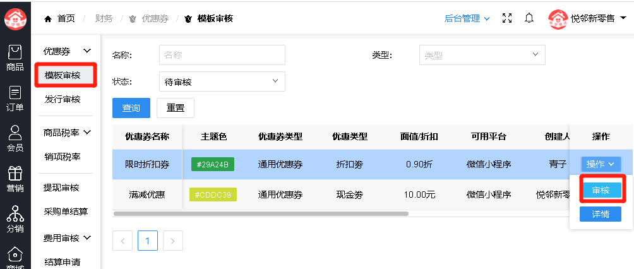Click the #29A24B theme color swatch

point(213,164)
